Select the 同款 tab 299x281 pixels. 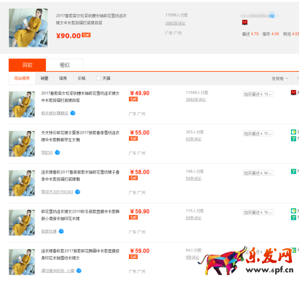tap(28, 65)
